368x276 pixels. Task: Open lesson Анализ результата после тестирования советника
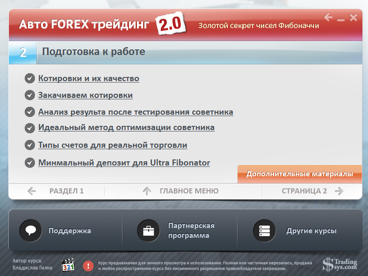click(136, 112)
